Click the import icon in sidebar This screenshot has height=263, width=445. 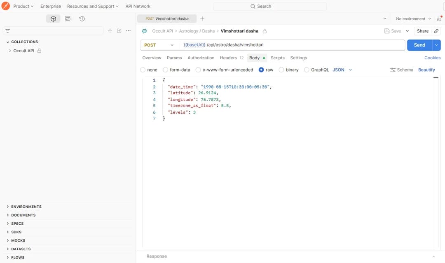pyautogui.click(x=119, y=31)
